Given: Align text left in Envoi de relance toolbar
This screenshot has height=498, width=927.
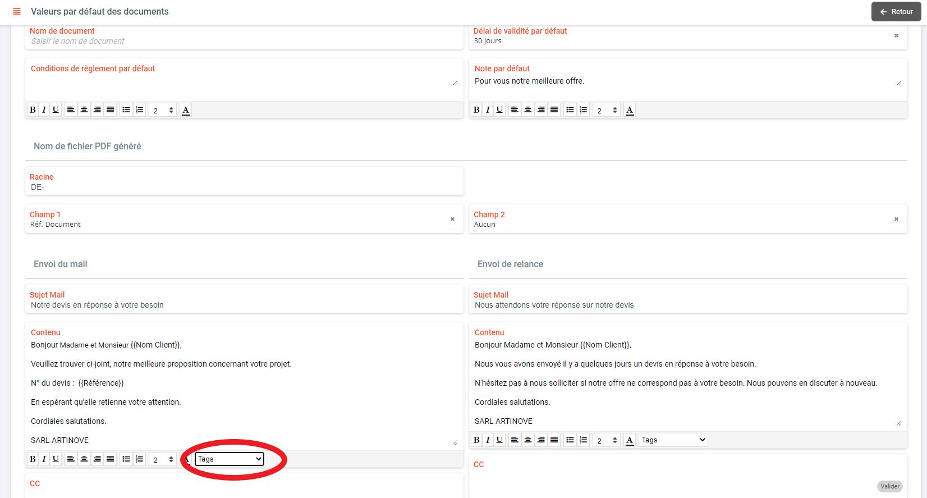Looking at the screenshot, I should (x=515, y=440).
